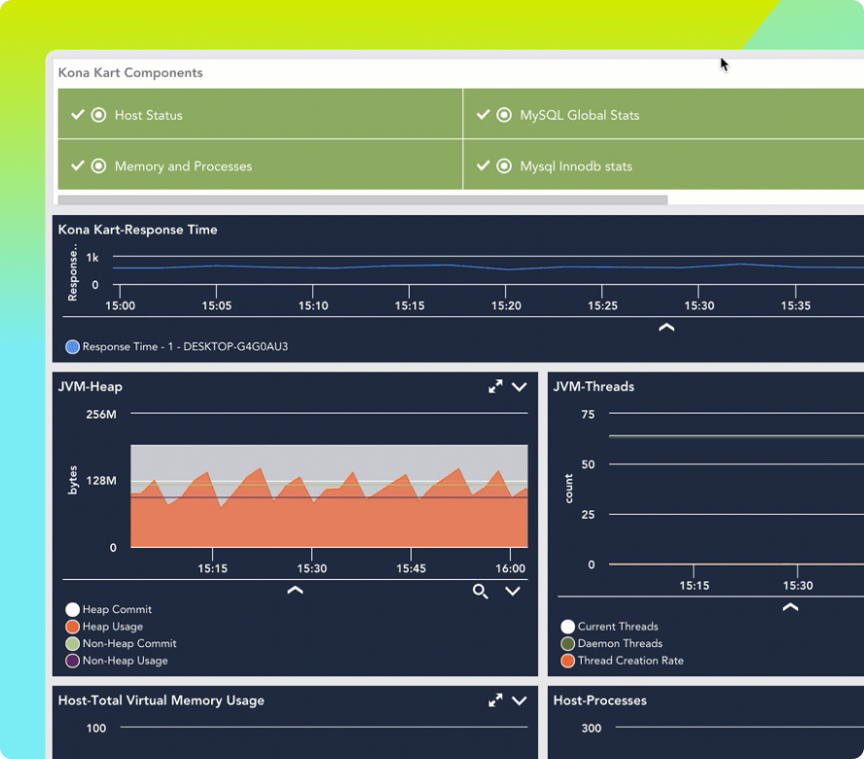Expand Host-Total Virtual Memory Usage widget fullscreen
The width and height of the screenshot is (864, 759).
click(495, 700)
